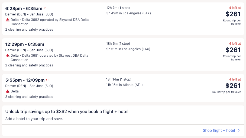246x138 pixels.
Task: View 3 cleaning and safety practices
Action: click(29, 97)
